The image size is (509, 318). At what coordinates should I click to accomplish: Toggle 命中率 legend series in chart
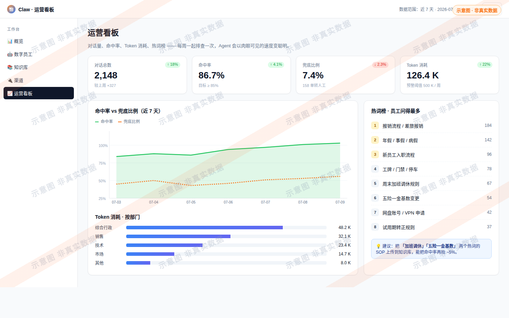(104, 122)
